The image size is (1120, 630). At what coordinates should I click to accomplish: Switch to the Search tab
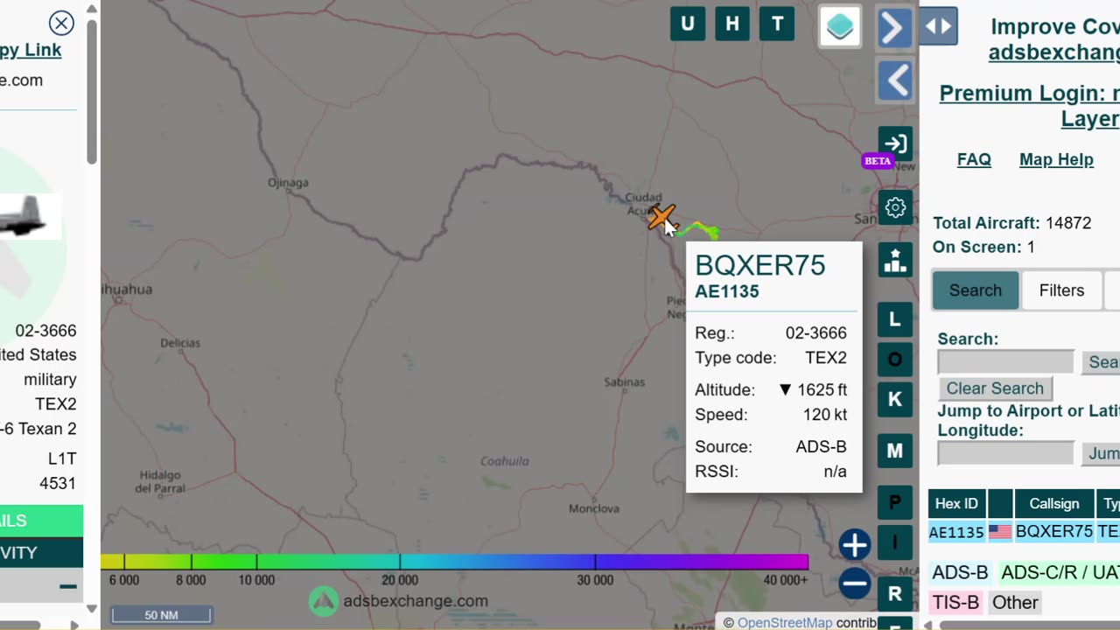976,290
